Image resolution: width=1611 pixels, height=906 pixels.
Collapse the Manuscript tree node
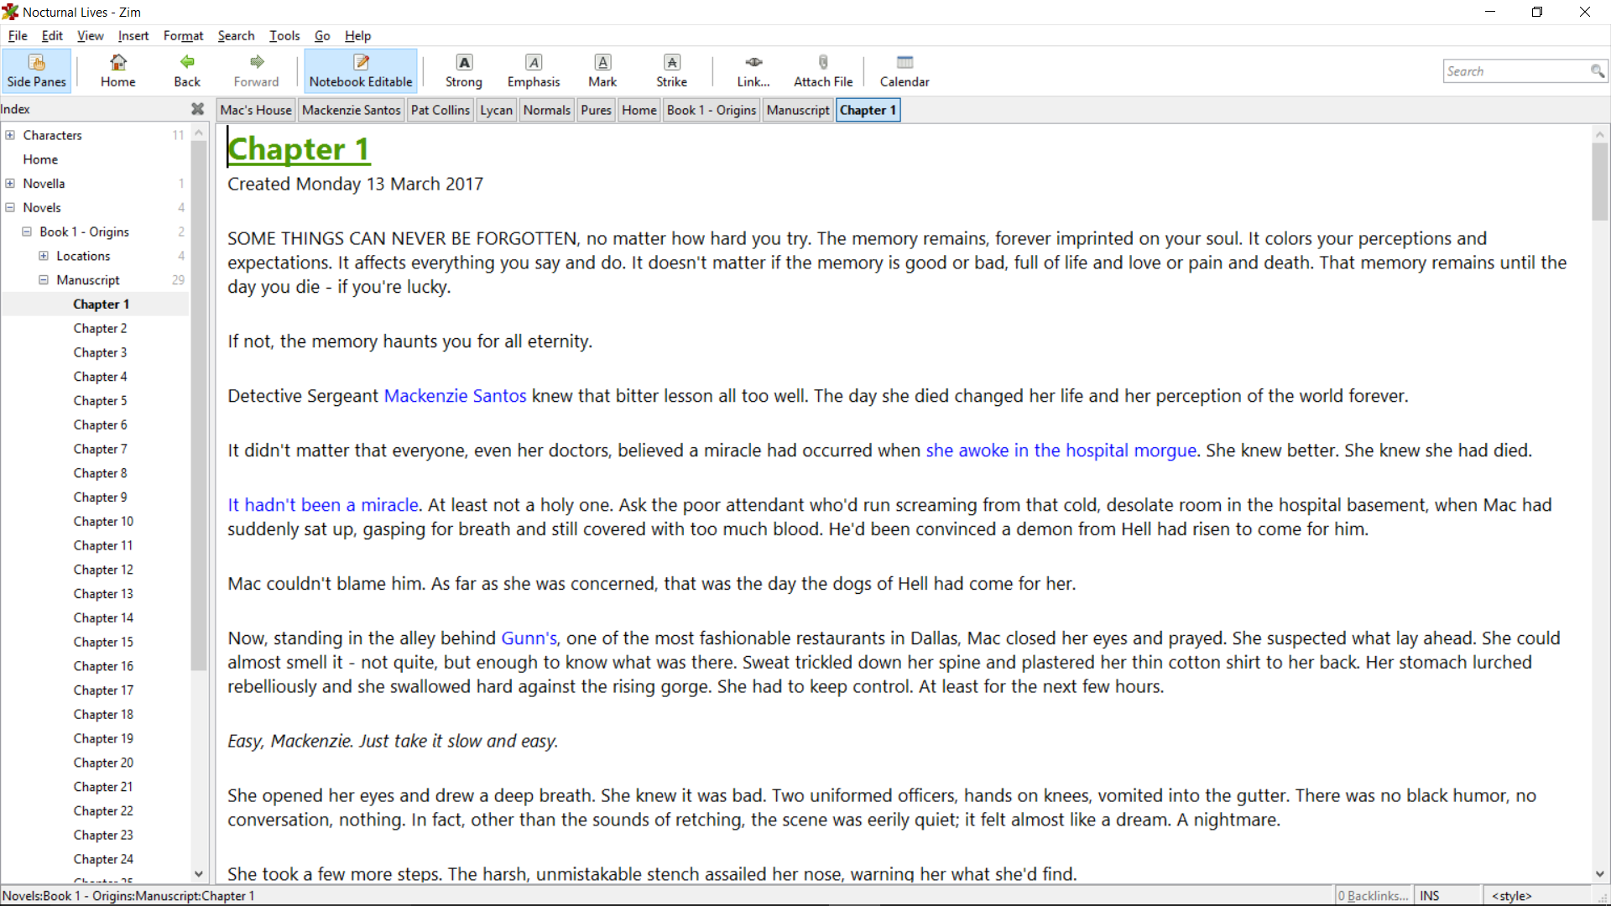(44, 280)
